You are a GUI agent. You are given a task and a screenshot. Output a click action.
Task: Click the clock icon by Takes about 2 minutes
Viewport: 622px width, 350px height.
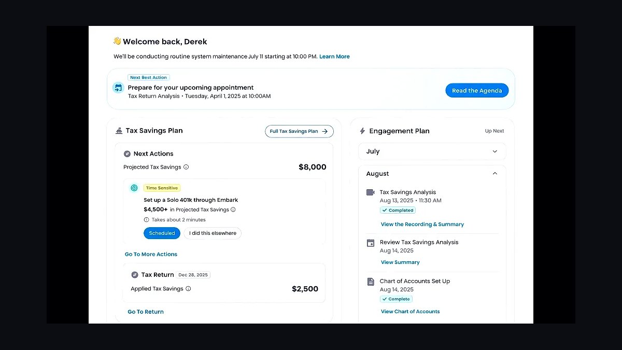(146, 220)
